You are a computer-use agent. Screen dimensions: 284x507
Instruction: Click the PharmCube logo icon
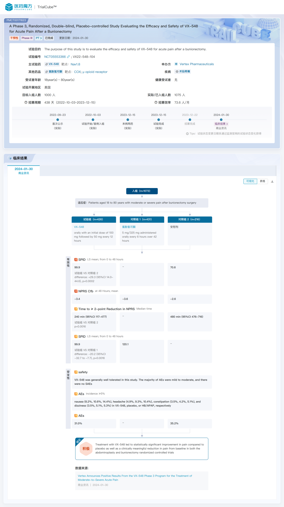(9, 7)
